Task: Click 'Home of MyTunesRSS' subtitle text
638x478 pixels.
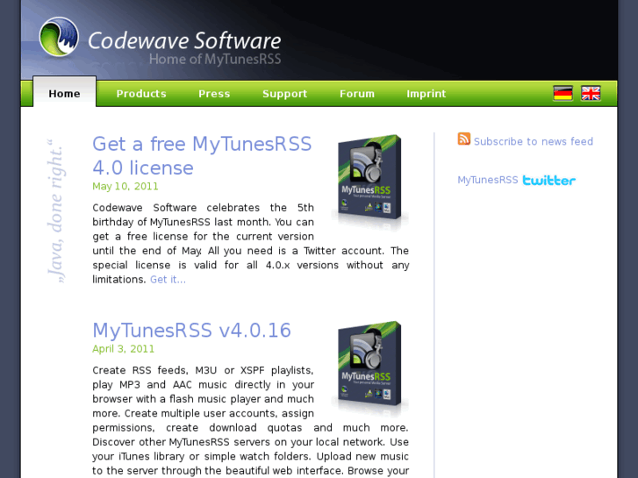Action: point(215,60)
